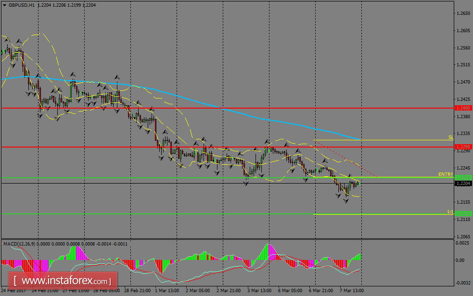
Task: Click the InstaForex logo bracket icon
Action: (16, 280)
